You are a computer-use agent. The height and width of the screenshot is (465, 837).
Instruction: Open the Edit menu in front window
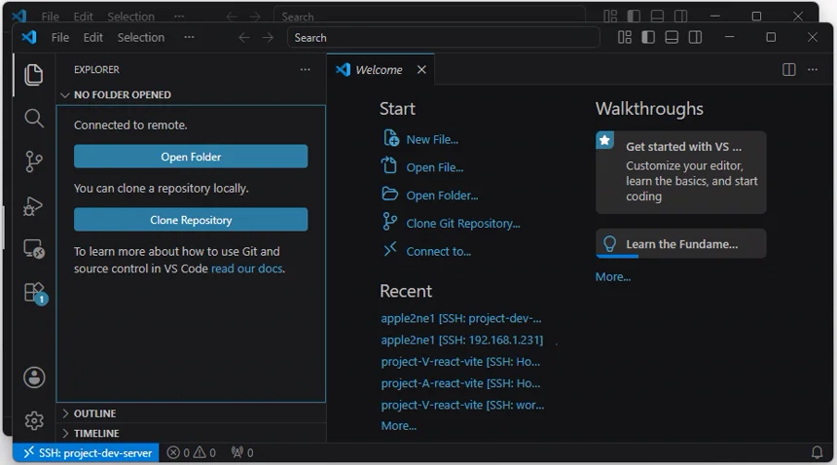pos(92,37)
